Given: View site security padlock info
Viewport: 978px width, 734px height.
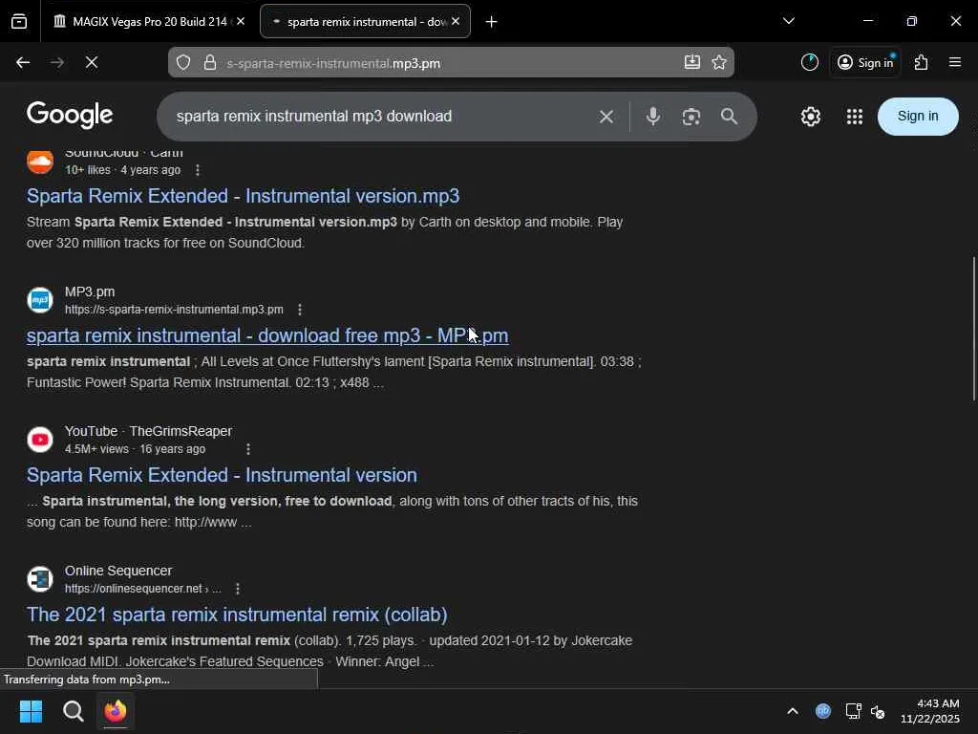Looking at the screenshot, I should pos(210,62).
